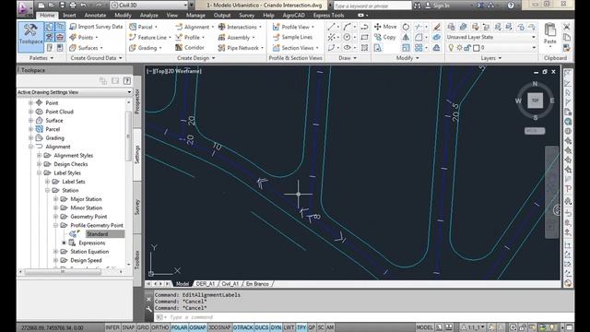Switch to the Prospector toolspace tab
The width and height of the screenshot is (590, 332).
coord(137,101)
